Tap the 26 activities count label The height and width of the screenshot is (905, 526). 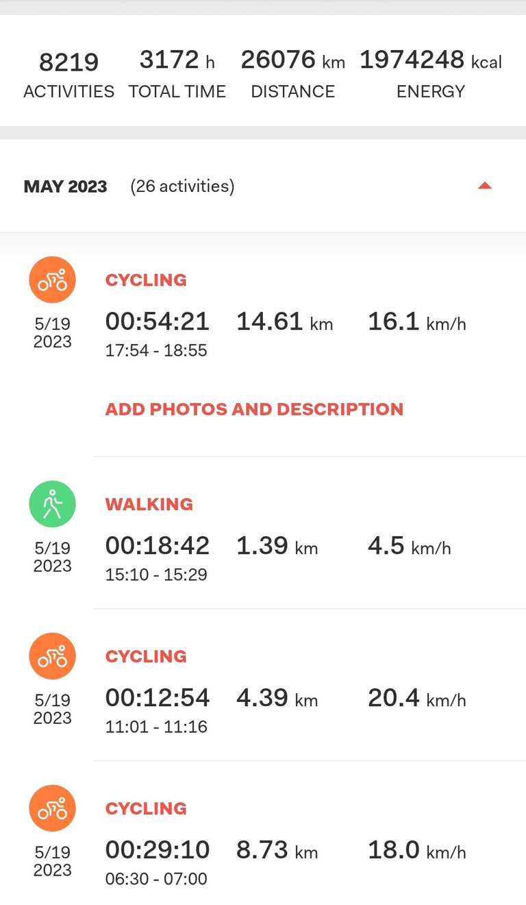(182, 186)
